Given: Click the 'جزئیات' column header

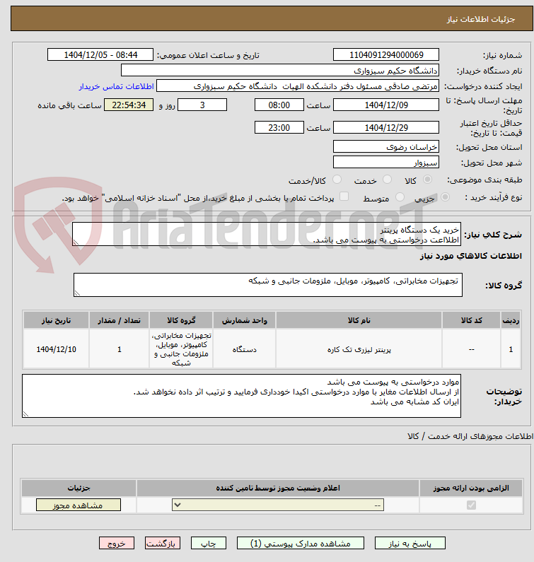Looking at the screenshot, I should pos(79,488).
